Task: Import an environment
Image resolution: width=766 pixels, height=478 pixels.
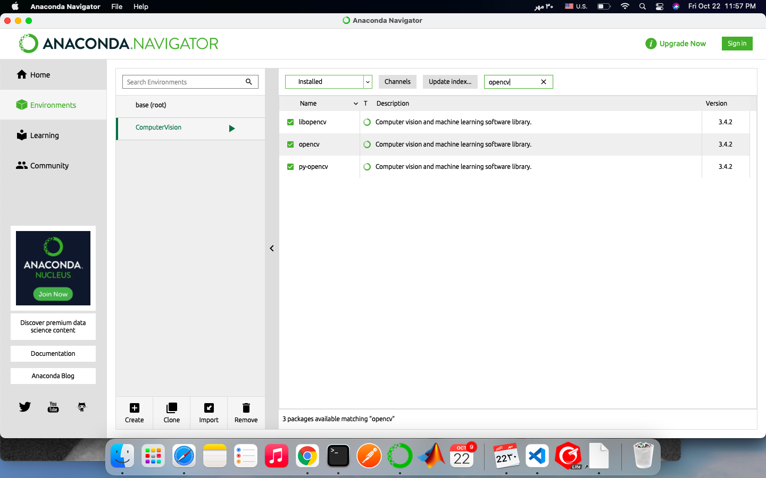Action: 209,413
